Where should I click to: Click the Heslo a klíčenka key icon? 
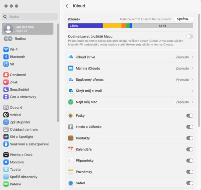71,127
